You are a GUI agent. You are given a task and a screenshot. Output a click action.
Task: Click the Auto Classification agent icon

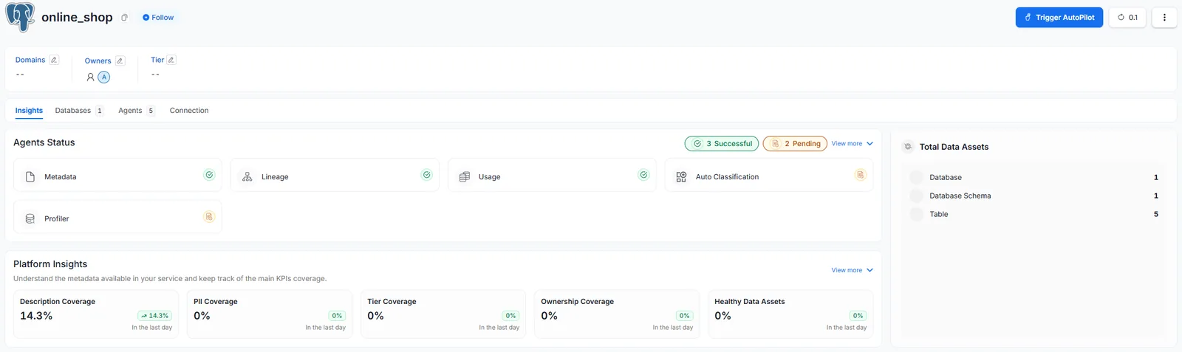pos(681,177)
